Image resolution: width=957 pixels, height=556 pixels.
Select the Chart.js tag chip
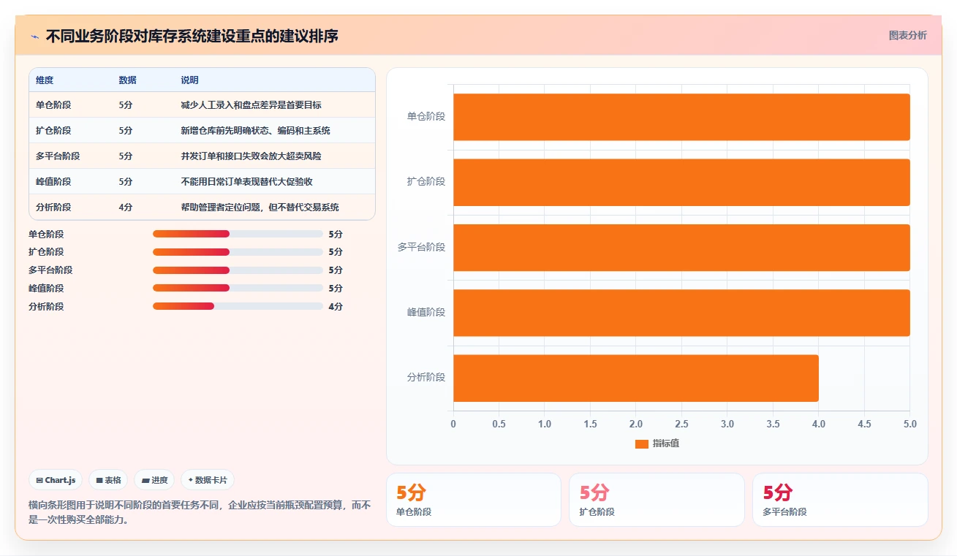click(56, 480)
